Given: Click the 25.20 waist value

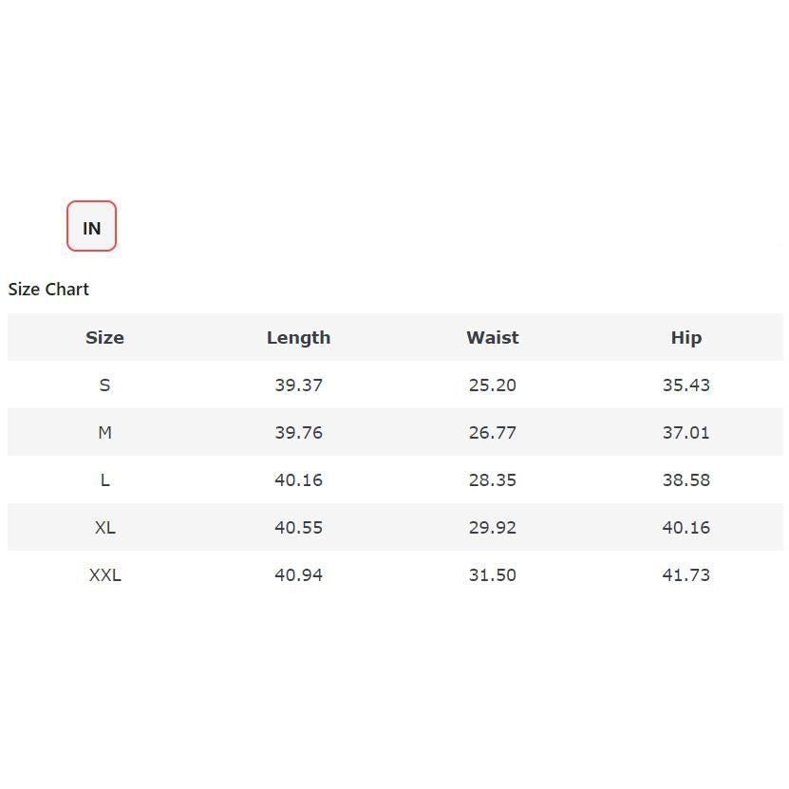Looking at the screenshot, I should coord(492,385).
